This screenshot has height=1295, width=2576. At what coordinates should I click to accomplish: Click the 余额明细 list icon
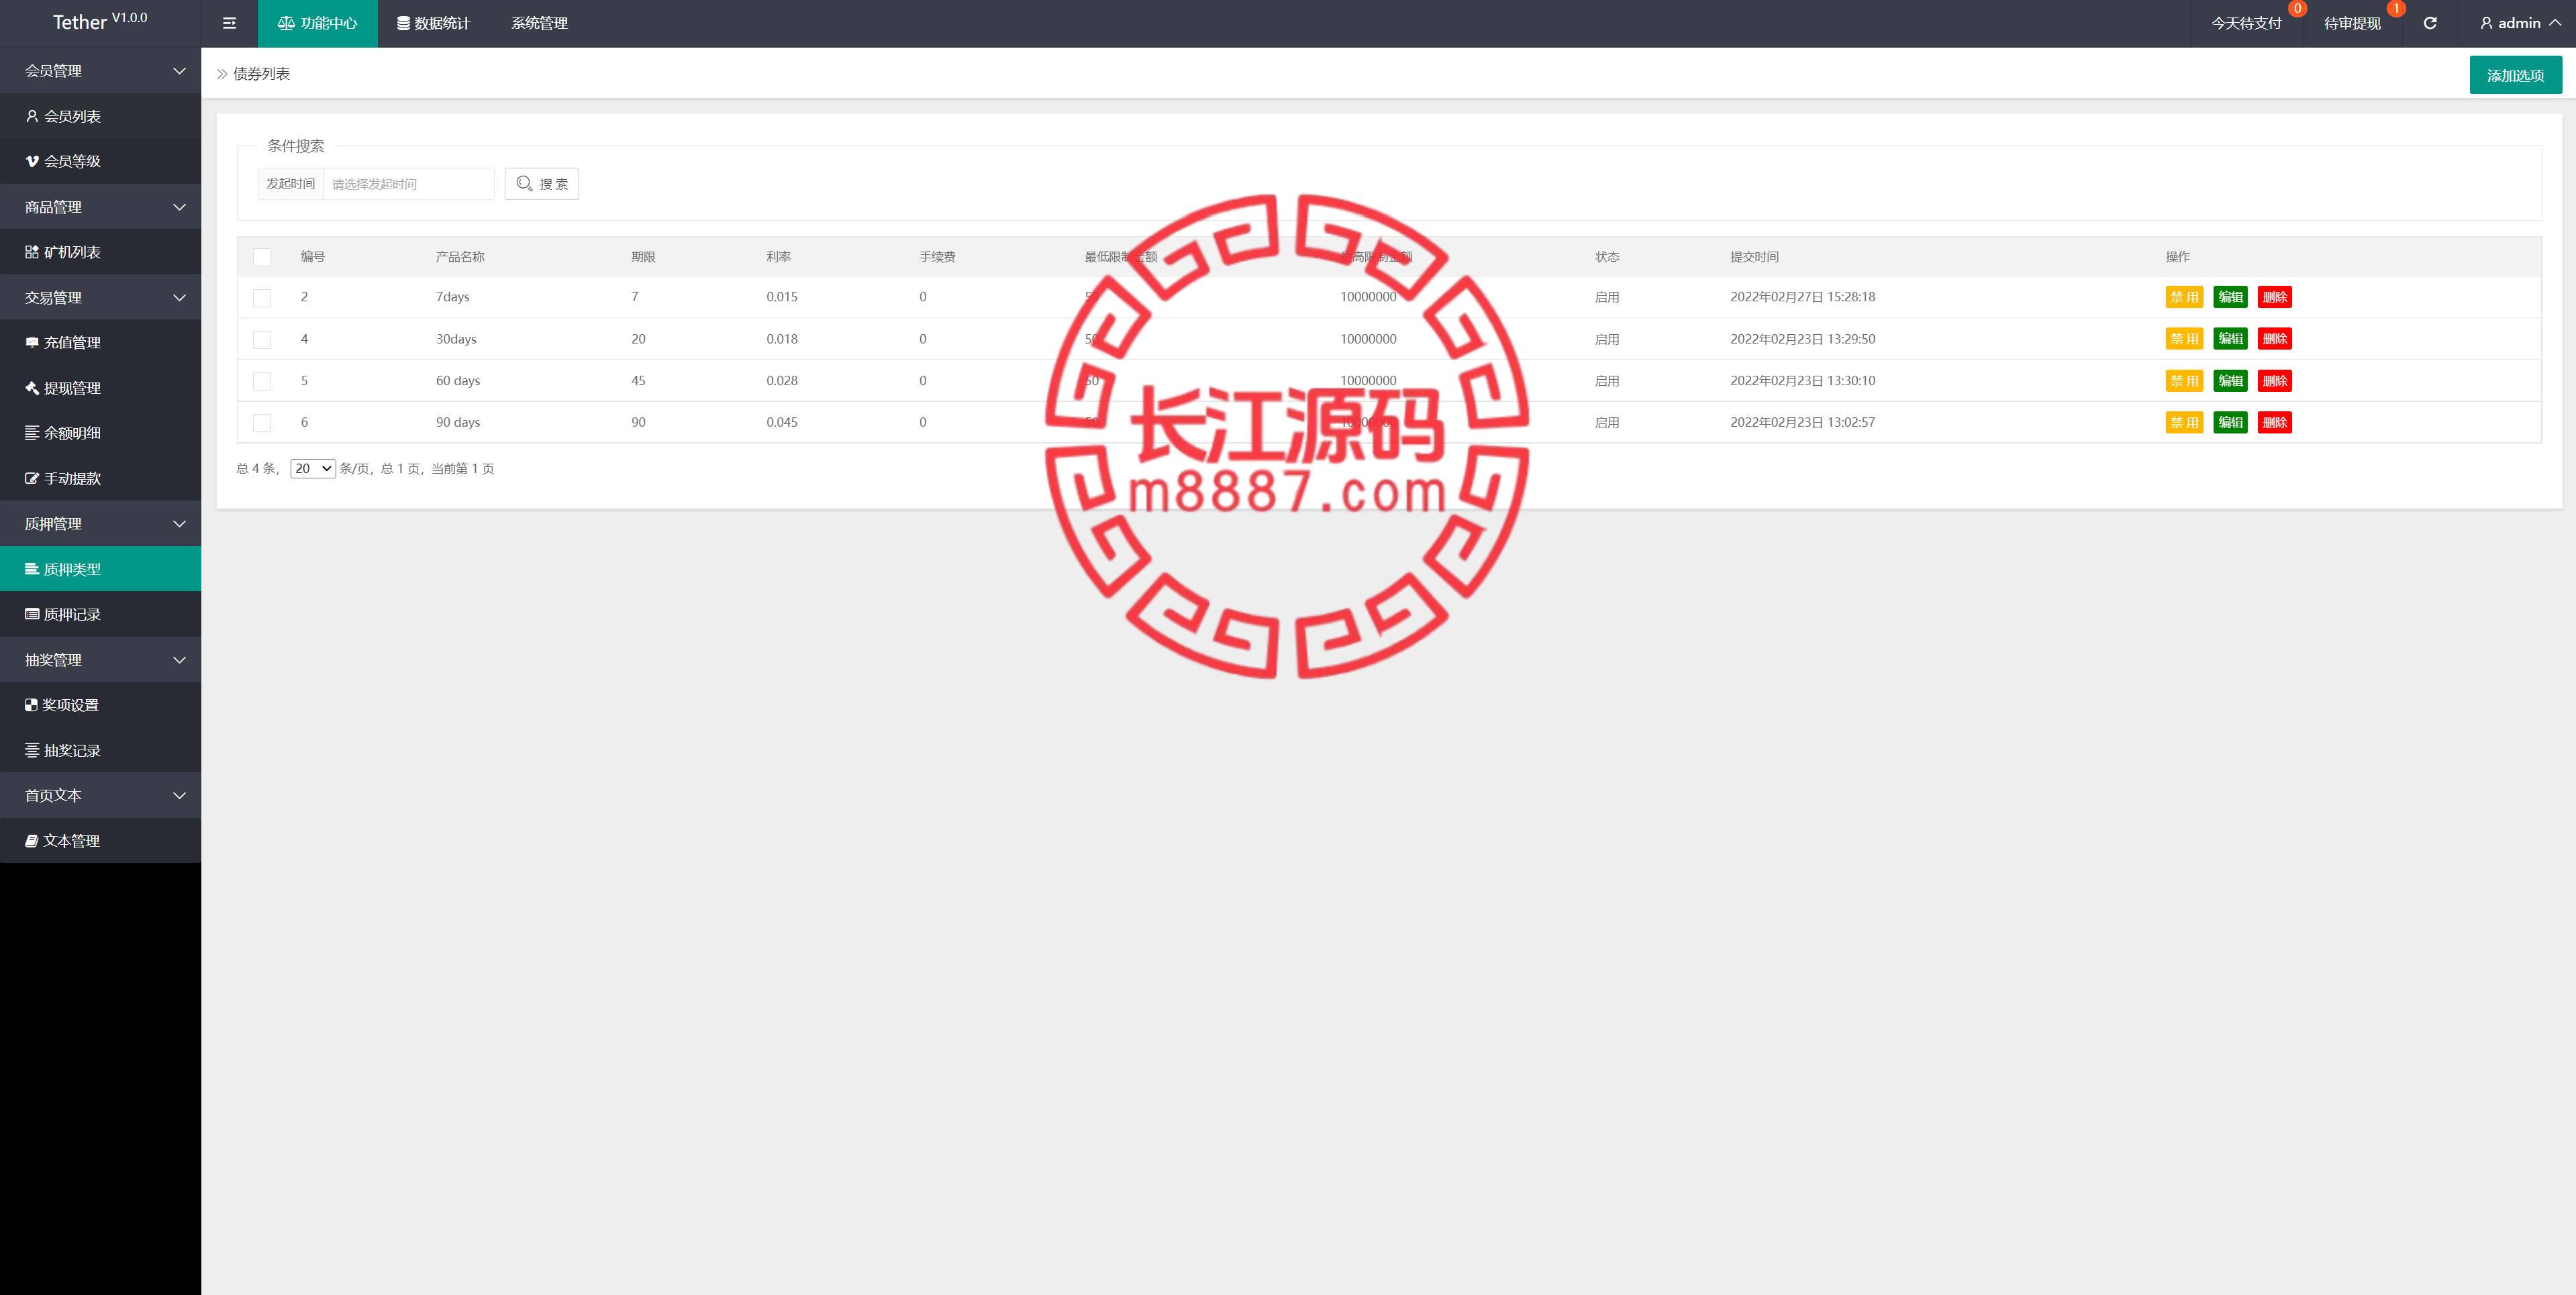[x=32, y=433]
